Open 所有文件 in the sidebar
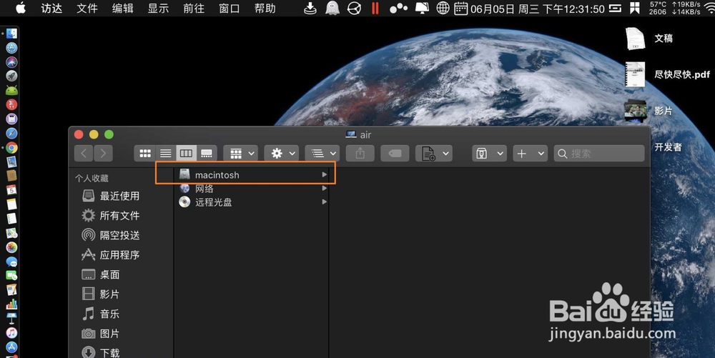The image size is (715, 358). point(111,215)
